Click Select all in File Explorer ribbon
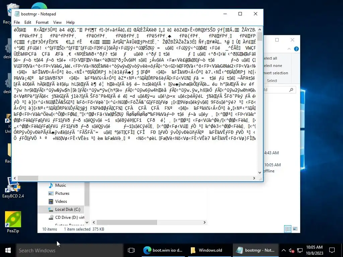The image size is (343, 257). click(x=270, y=58)
